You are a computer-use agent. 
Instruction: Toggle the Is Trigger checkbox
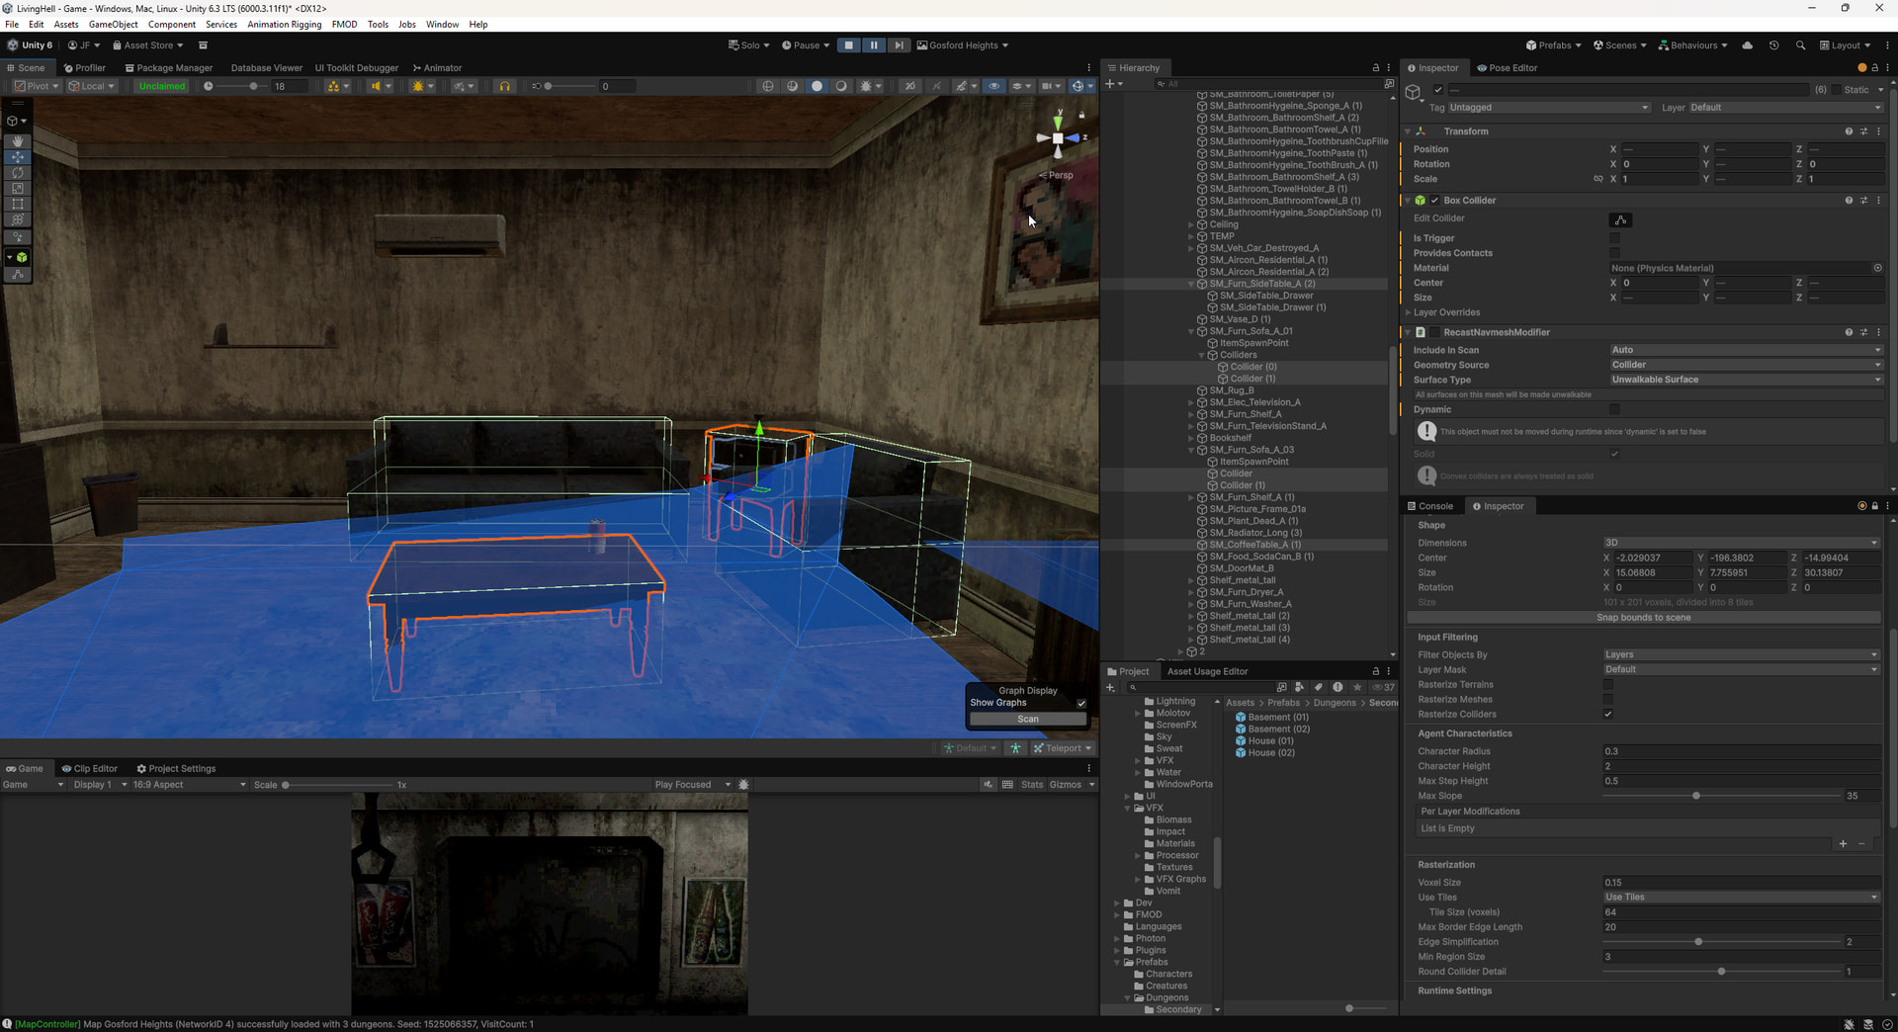pyautogui.click(x=1614, y=238)
